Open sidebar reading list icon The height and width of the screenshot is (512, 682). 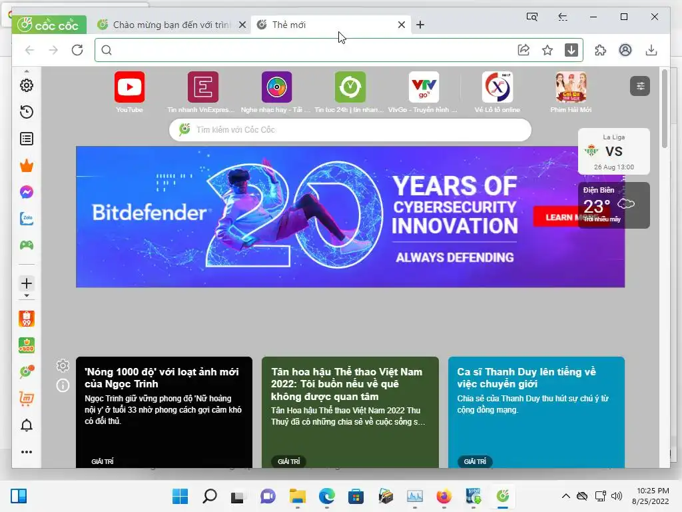pos(27,139)
